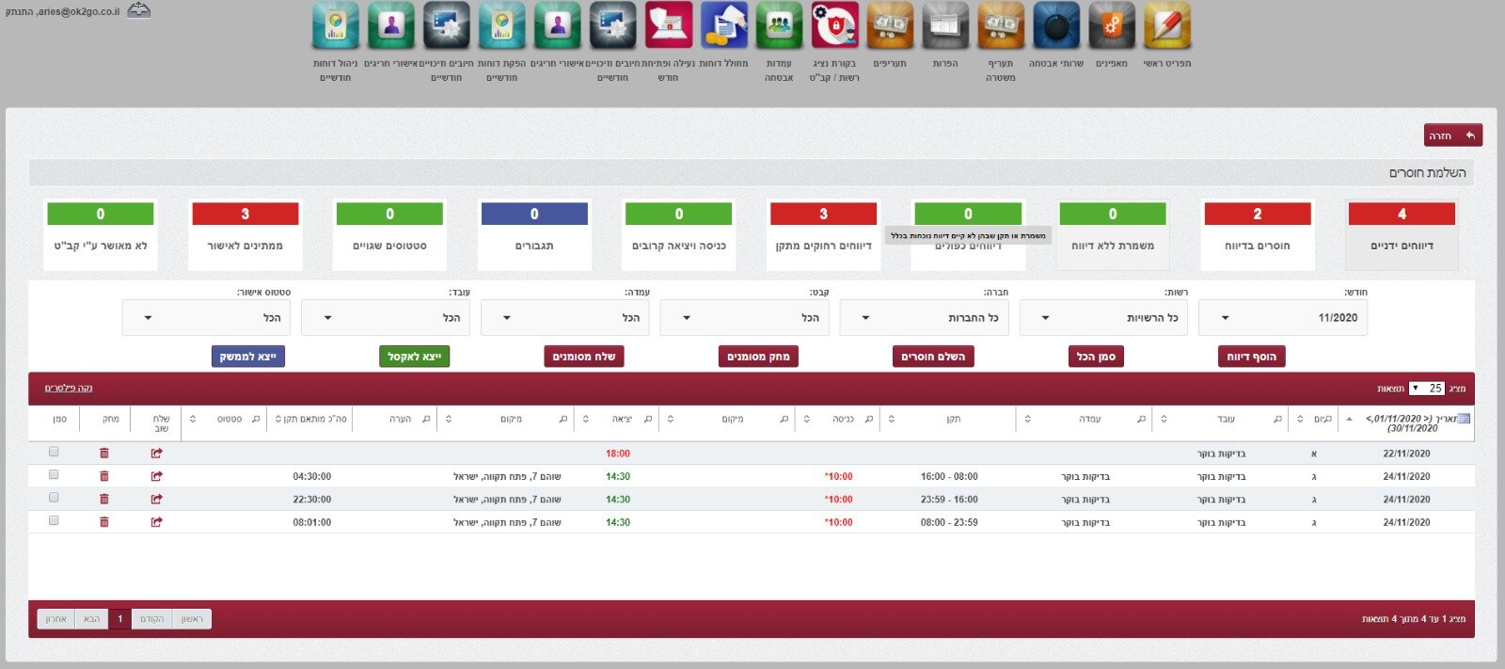
Task: Tick the checkbox in the 22/11/2020 row
Action: point(54,452)
